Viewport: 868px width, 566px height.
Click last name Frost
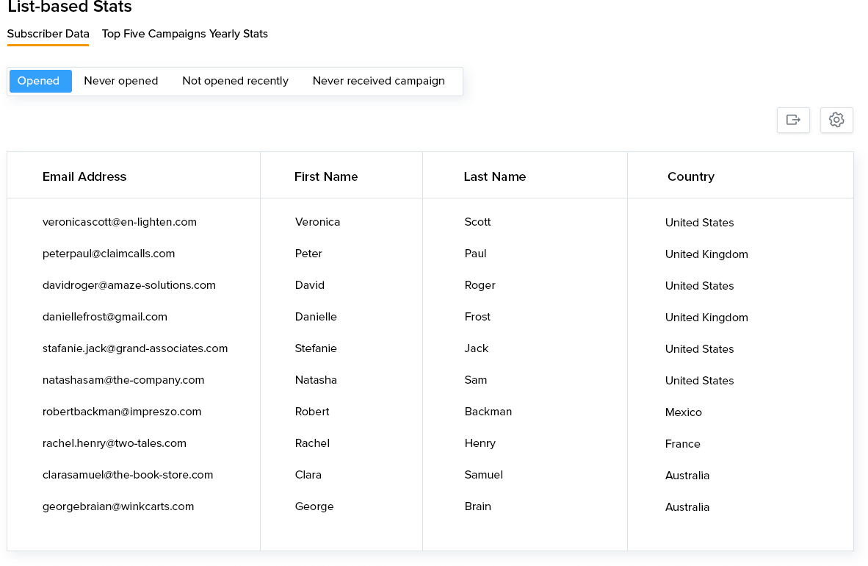coord(478,317)
